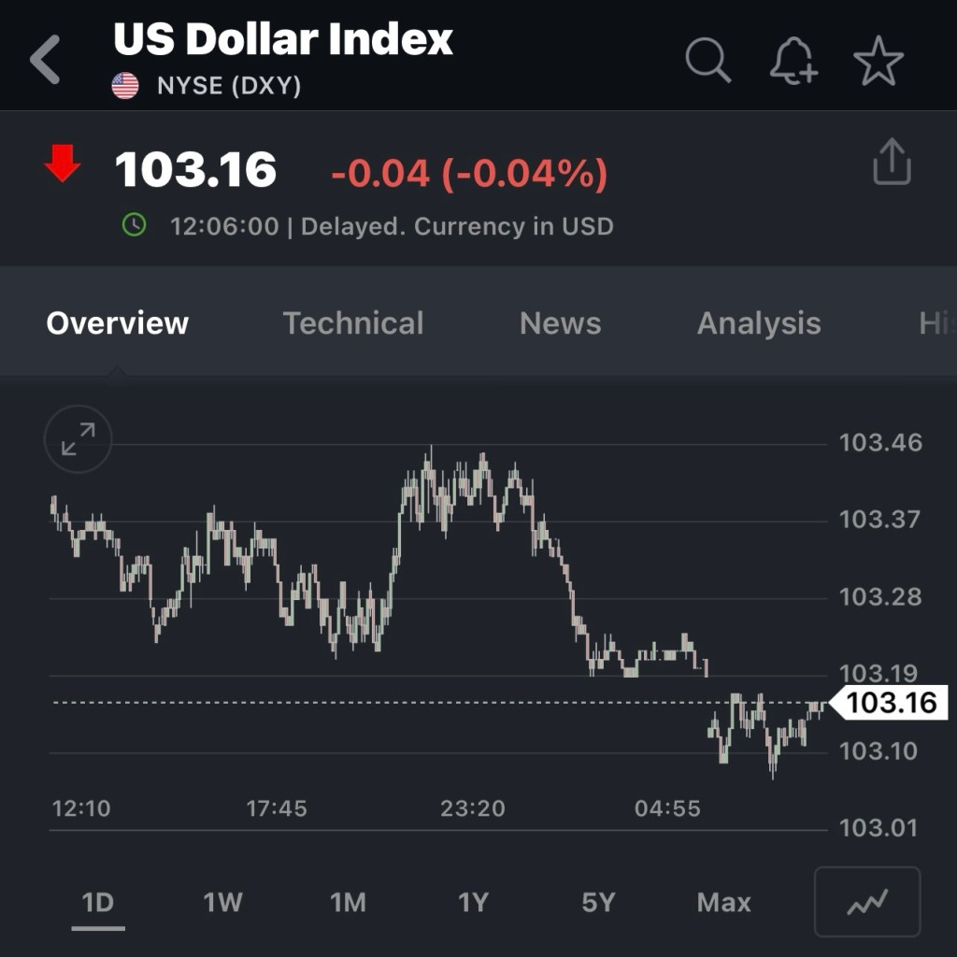Switch the chart to 1M range

[x=348, y=903]
